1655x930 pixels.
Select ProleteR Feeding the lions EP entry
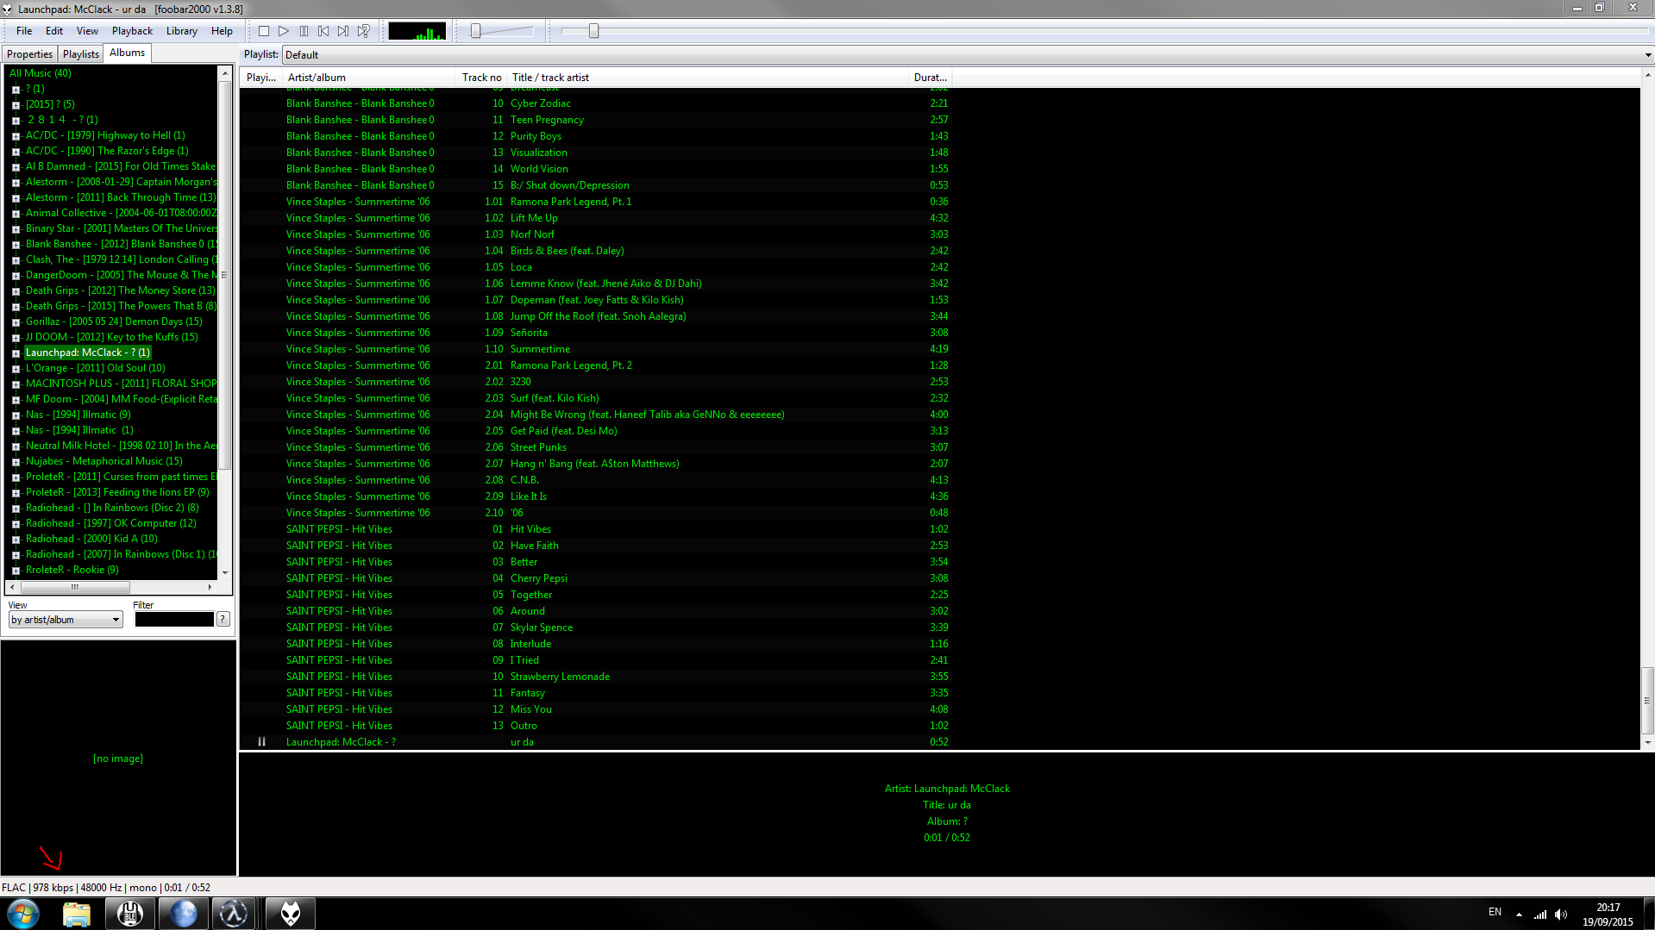coord(117,492)
